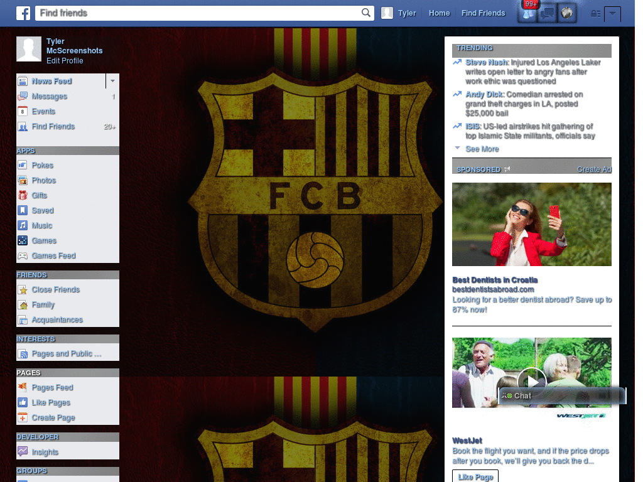Click the Gifts app icon
The height and width of the screenshot is (482, 643).
tap(23, 196)
